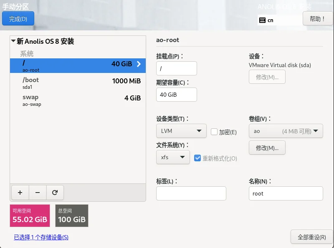This screenshot has height=248, width=334.
Task: Select the /boot sda1 partition entry
Action: pos(78,83)
